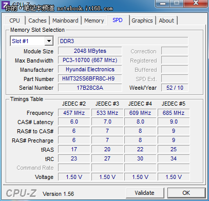Switch to the Caches tab
Screen dimensions: 209x201
click(37, 21)
